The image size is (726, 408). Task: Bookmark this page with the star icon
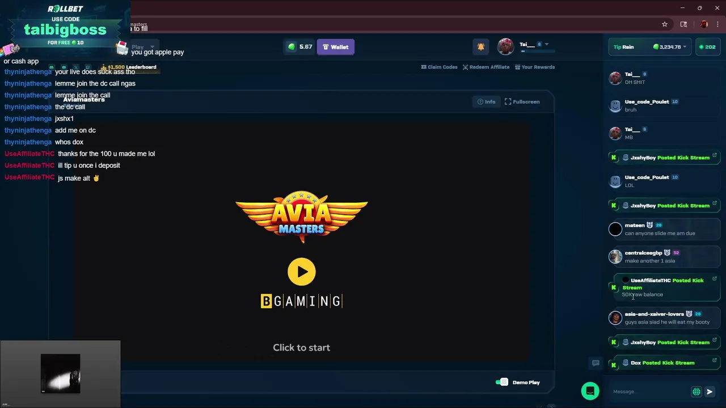coord(665,24)
